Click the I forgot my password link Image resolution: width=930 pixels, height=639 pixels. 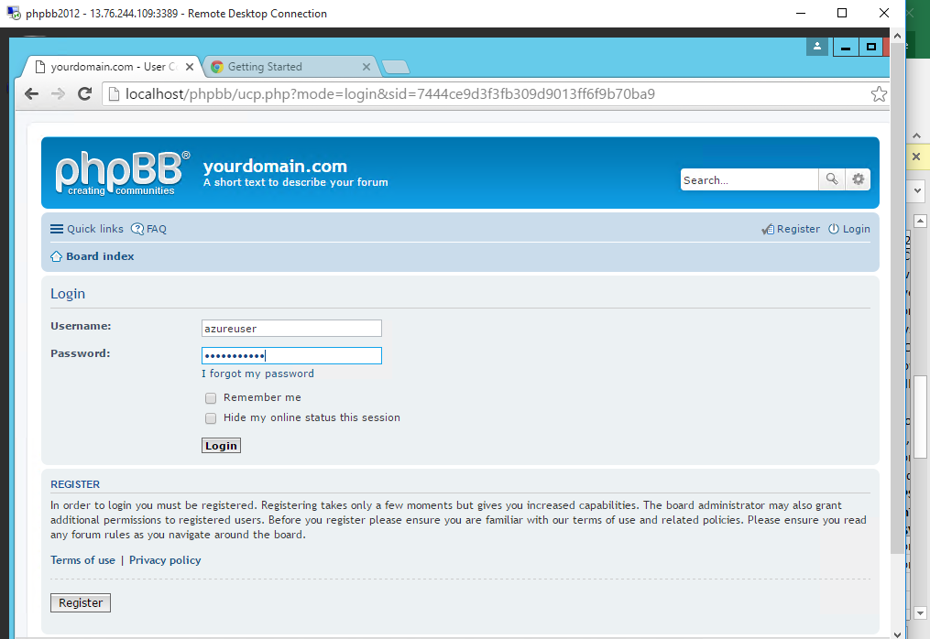coord(257,374)
